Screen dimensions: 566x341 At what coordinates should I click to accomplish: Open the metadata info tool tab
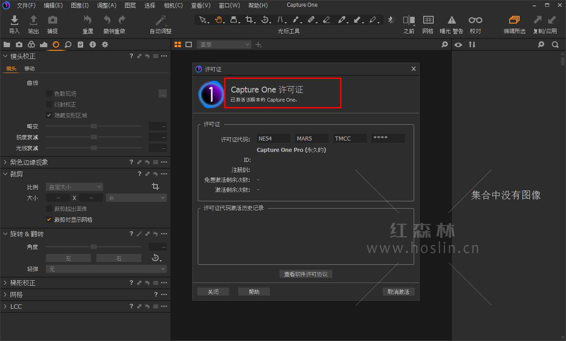(x=93, y=44)
